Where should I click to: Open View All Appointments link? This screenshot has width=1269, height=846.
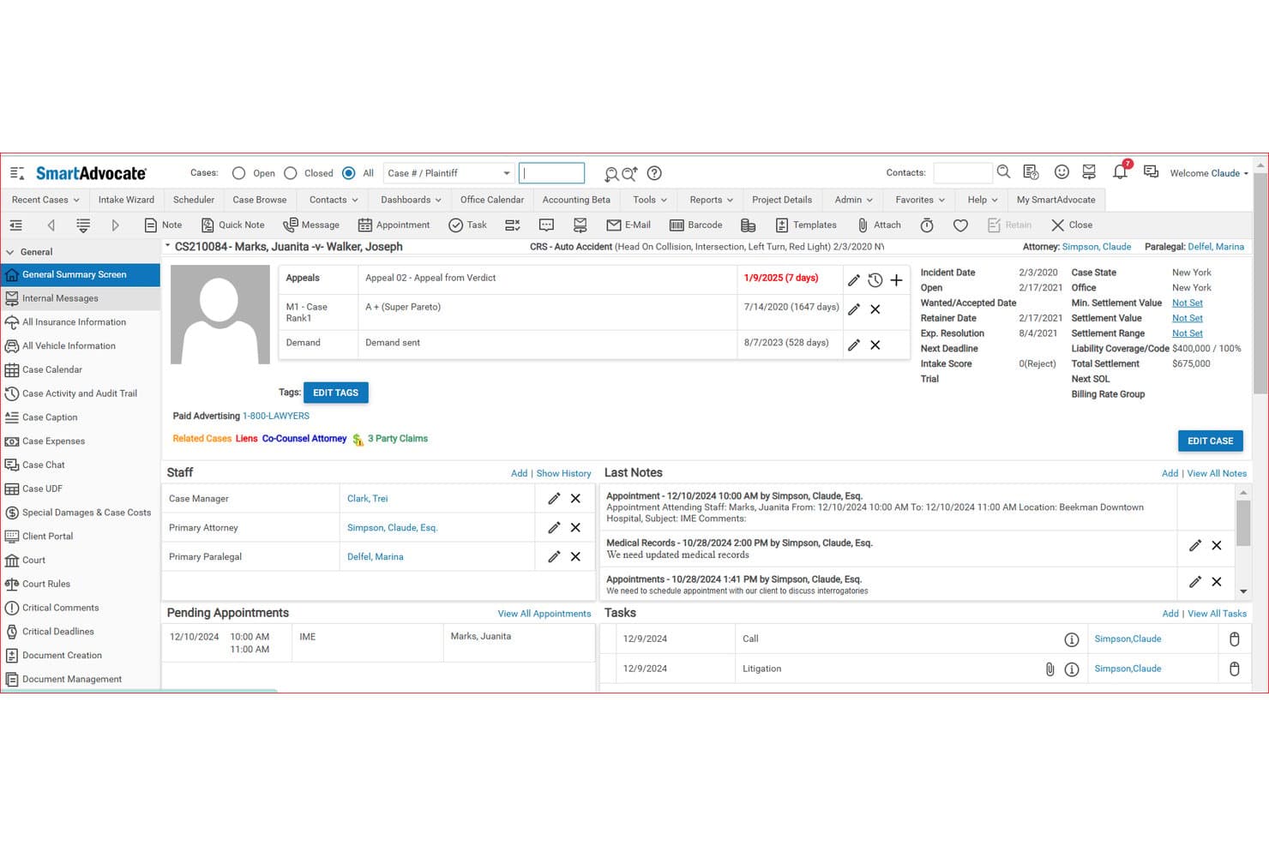tap(544, 614)
